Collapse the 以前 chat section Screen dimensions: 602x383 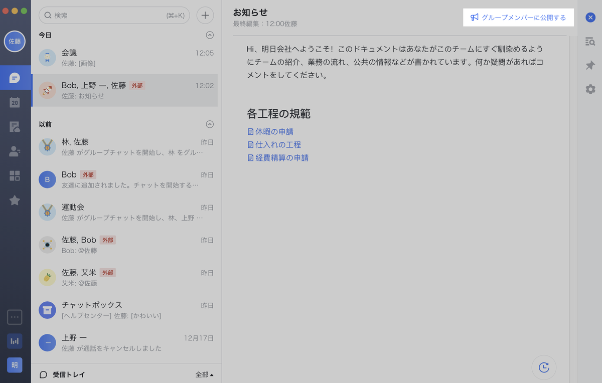[210, 124]
